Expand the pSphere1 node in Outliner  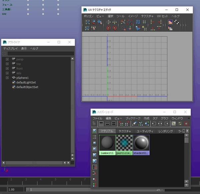pos(7,78)
